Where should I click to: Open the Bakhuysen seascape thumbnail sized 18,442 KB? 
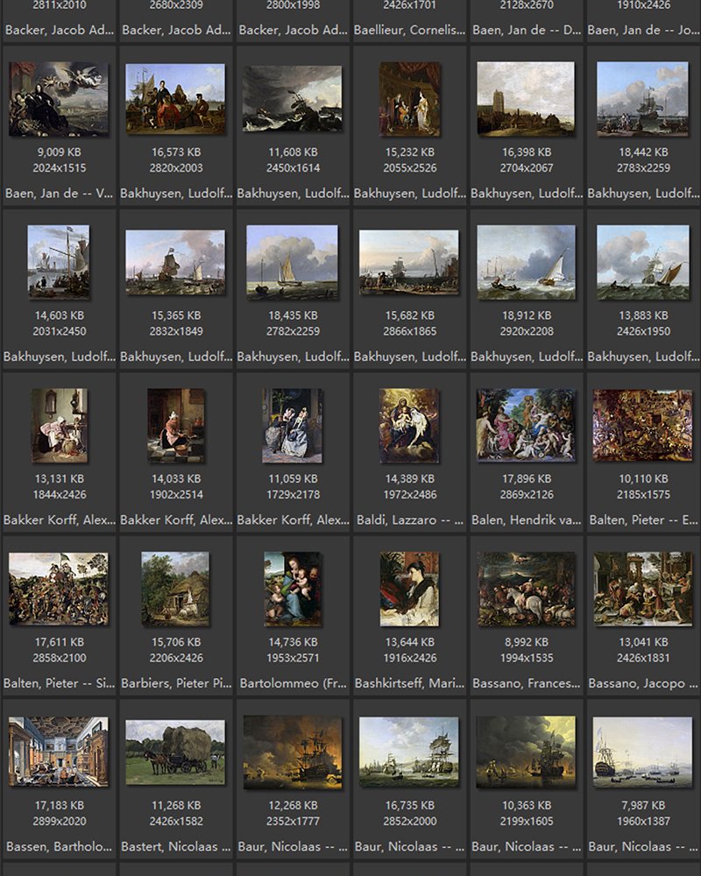[x=642, y=99]
